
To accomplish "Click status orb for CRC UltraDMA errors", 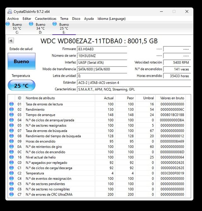I will click(x=11, y=194).
